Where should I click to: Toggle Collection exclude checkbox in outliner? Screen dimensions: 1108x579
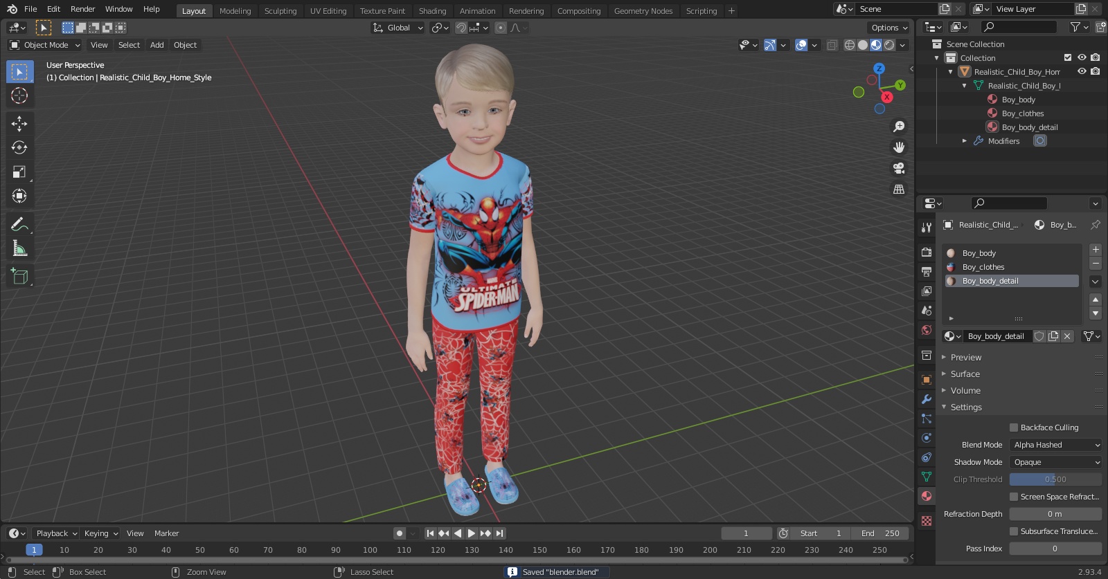(x=1068, y=57)
